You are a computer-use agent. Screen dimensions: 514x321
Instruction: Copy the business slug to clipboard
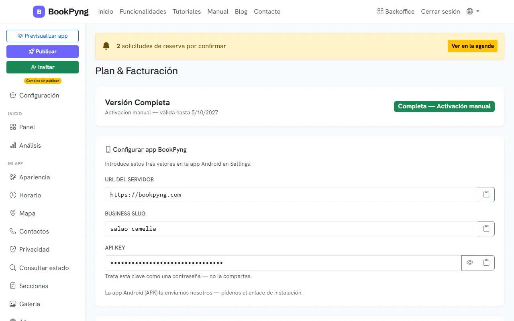click(x=486, y=229)
